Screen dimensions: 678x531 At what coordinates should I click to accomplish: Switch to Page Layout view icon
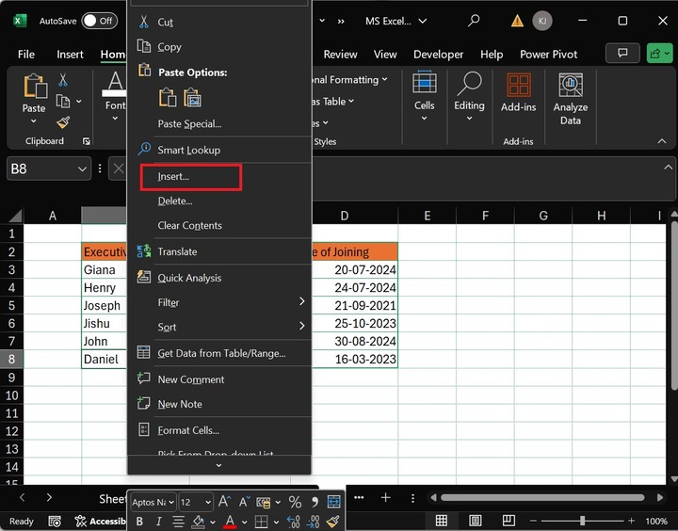click(x=476, y=521)
